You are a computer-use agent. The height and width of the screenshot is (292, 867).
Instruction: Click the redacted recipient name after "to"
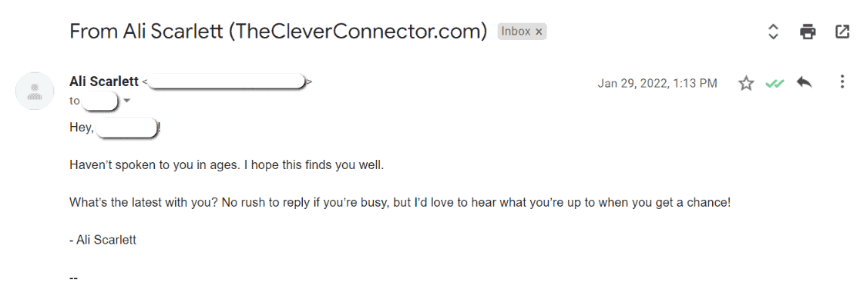click(99, 101)
